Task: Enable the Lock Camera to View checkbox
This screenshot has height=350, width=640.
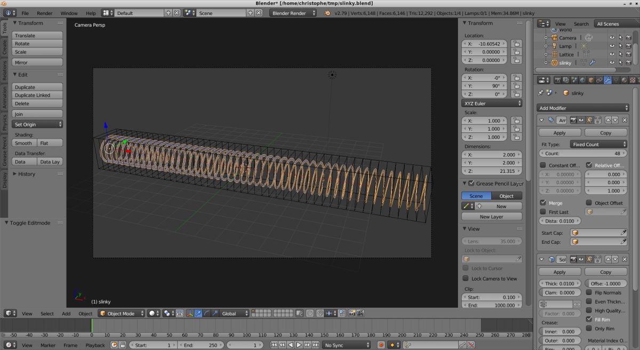Action: 466,279
